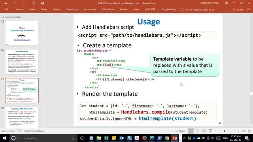Show hidden system tray icons
The image size is (253, 142).
[185, 138]
